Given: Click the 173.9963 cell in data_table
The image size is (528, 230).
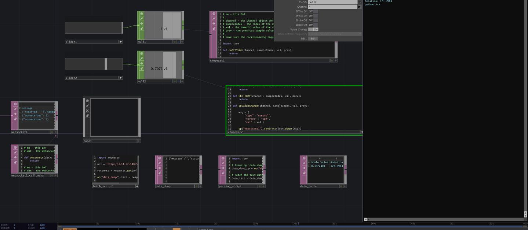Looking at the screenshot, I should click(336, 166).
